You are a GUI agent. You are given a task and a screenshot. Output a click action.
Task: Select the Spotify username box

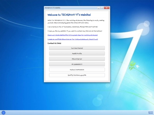coord(77,75)
